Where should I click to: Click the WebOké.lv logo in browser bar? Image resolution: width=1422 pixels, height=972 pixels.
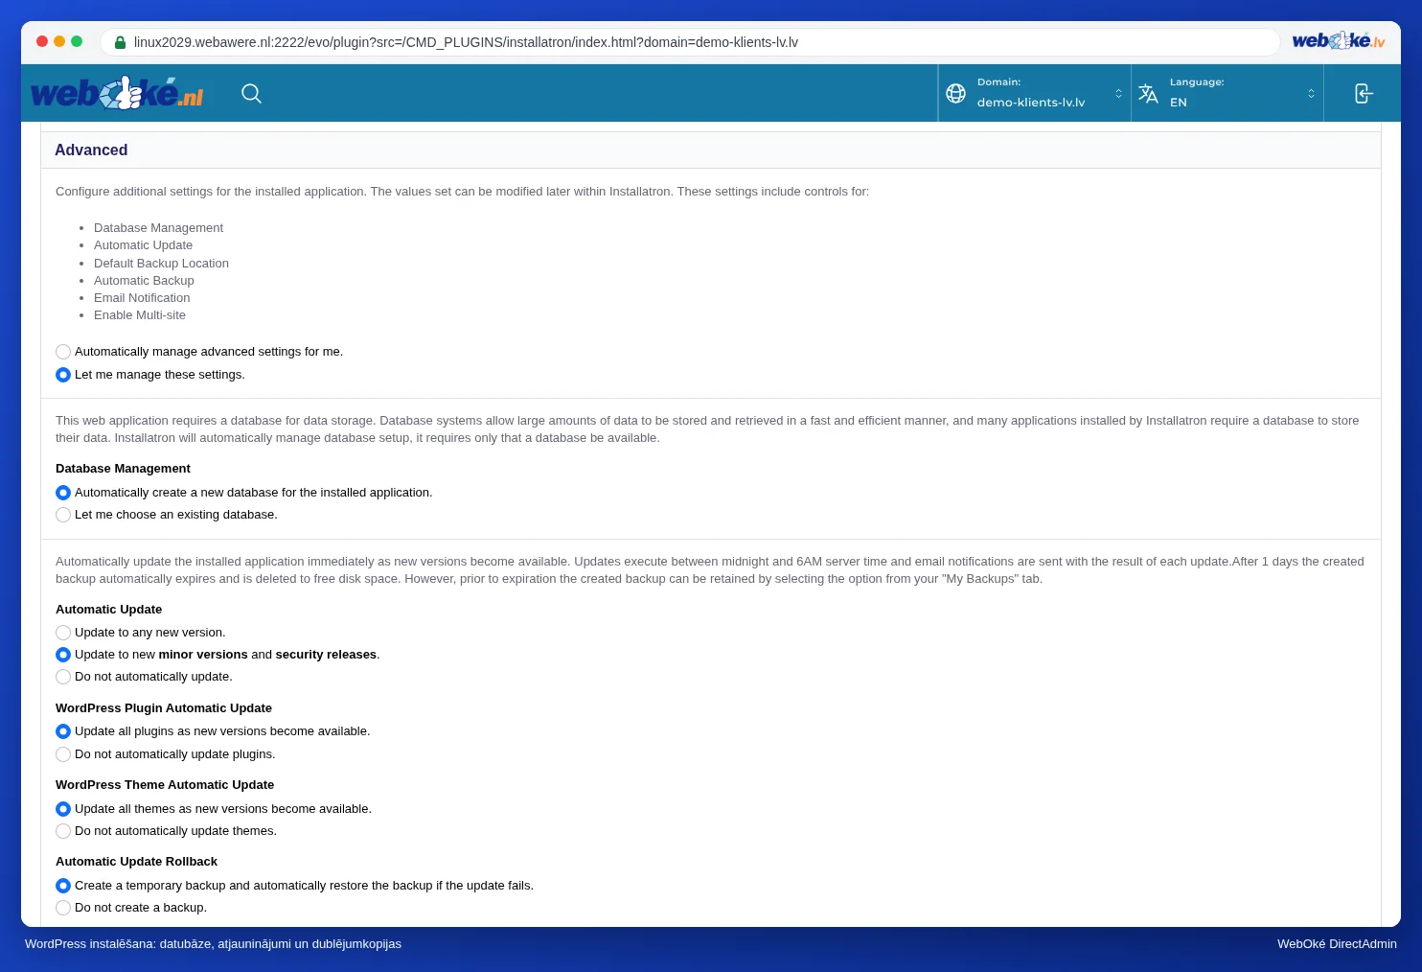(1339, 41)
